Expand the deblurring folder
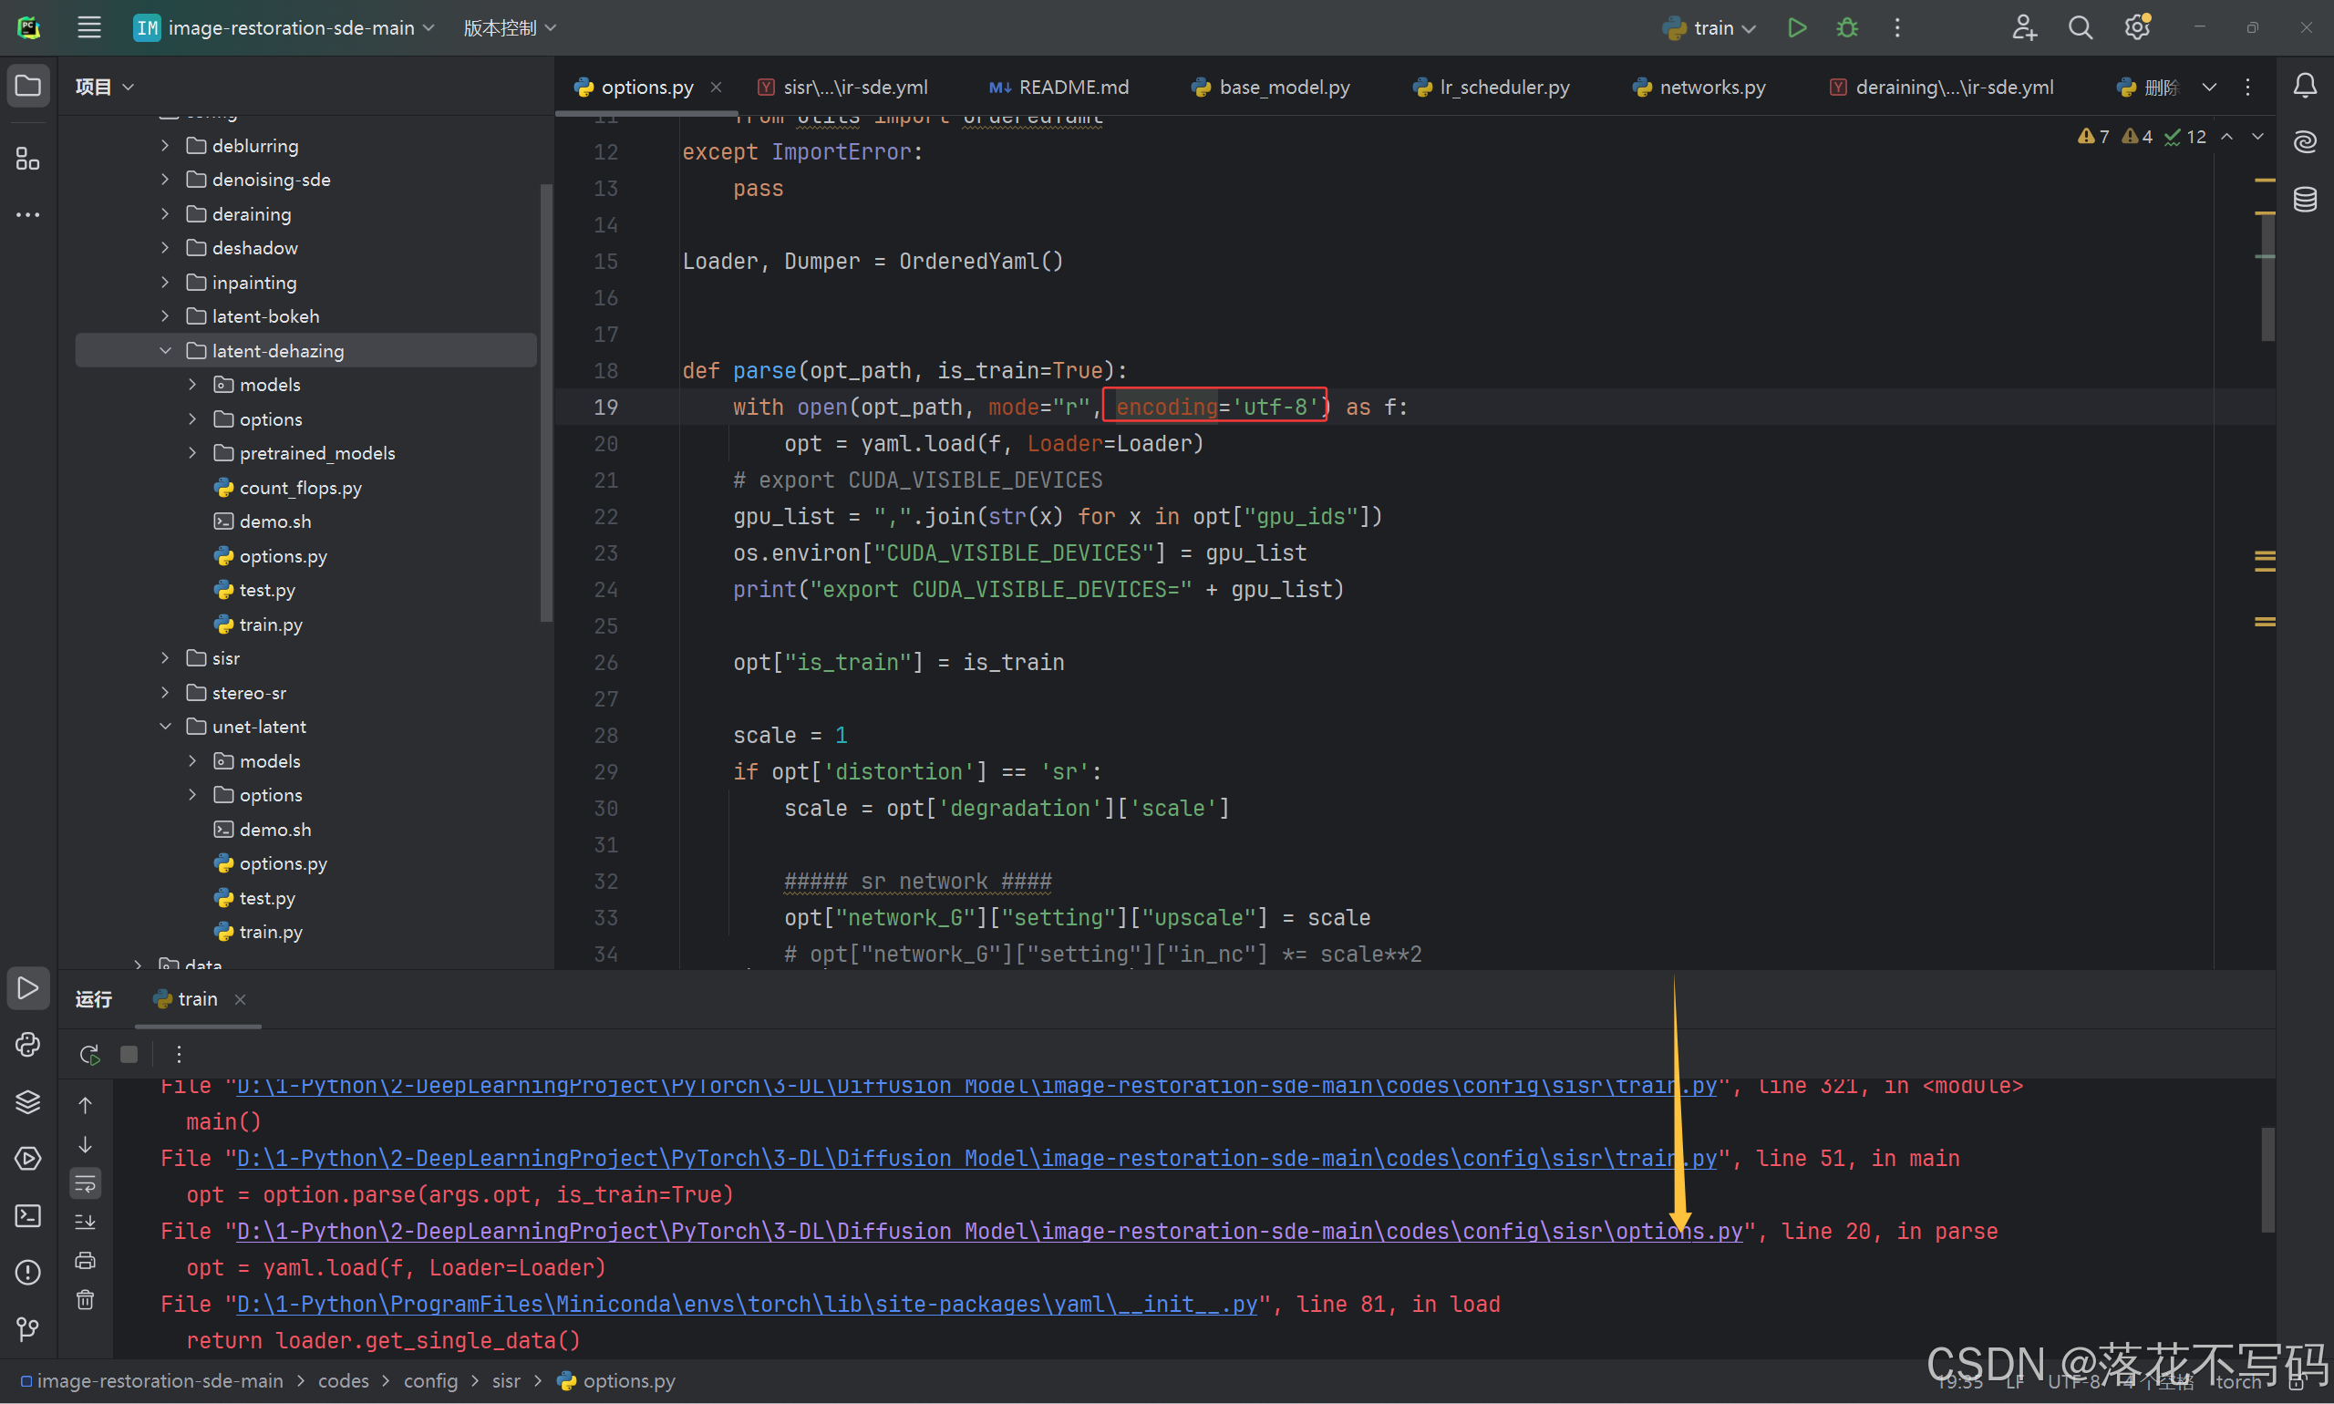The image size is (2334, 1404). pos(166,146)
